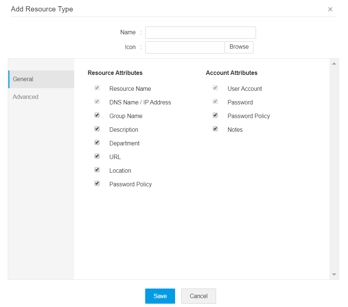The height and width of the screenshot is (307, 348).
Task: Disable the Location attribute
Action: click(x=97, y=170)
